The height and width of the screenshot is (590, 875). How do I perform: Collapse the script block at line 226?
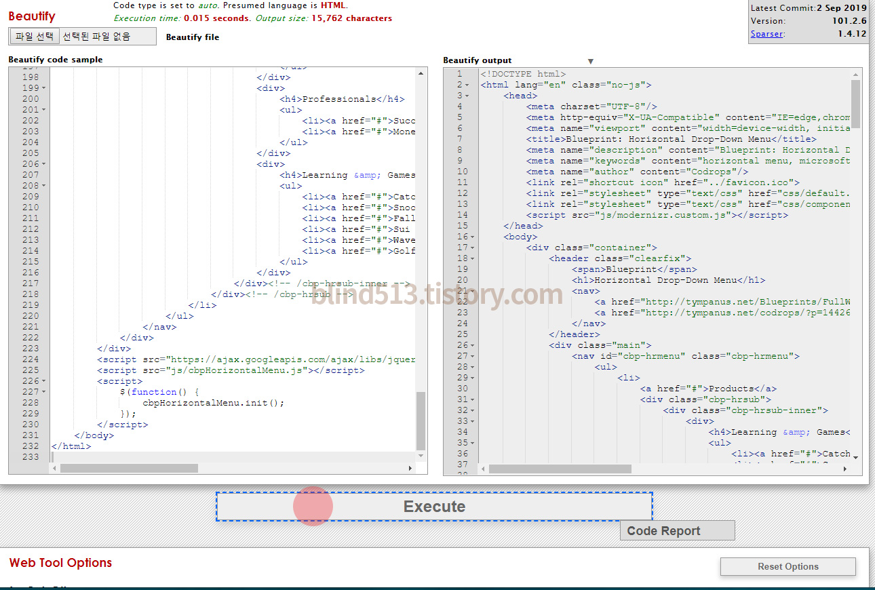click(44, 381)
